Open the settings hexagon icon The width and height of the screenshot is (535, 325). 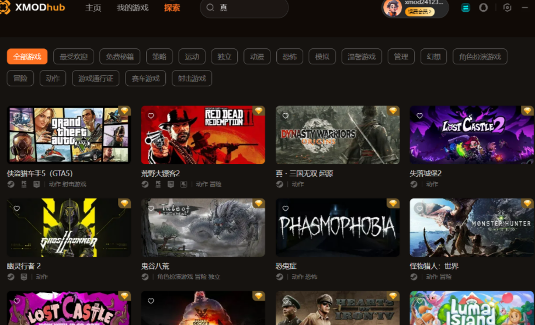[508, 8]
